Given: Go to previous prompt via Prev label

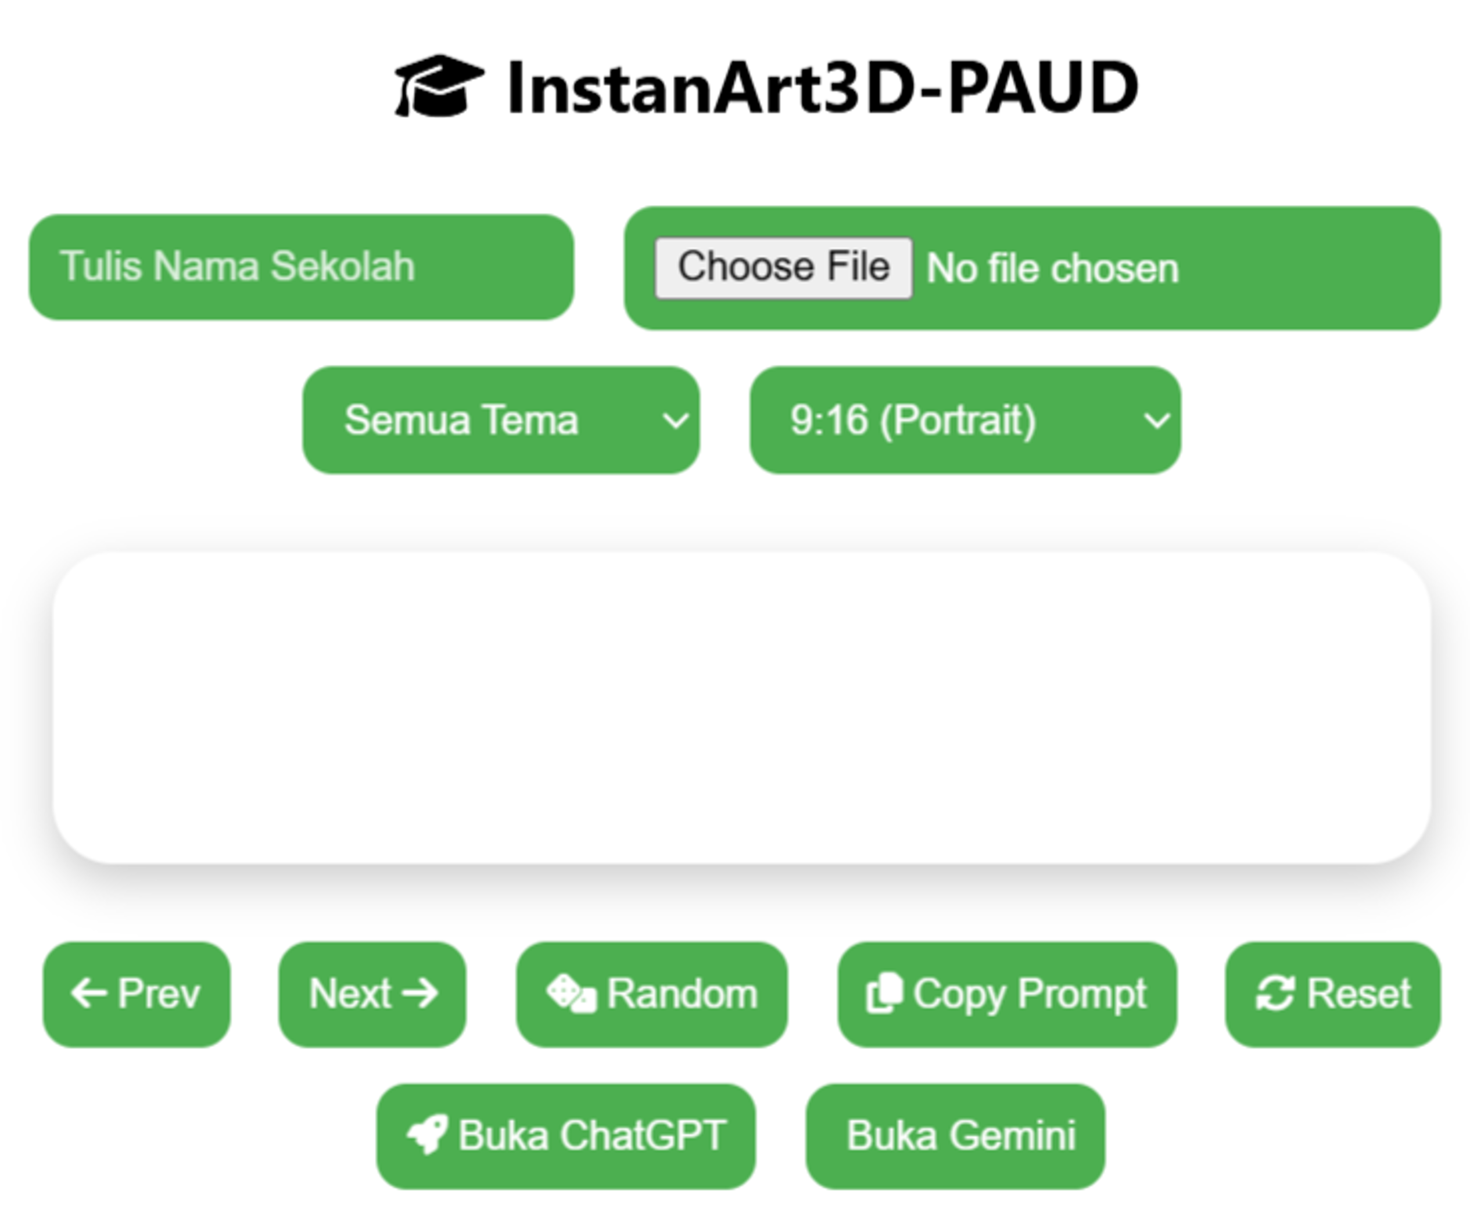Looking at the screenshot, I should pos(159,994).
